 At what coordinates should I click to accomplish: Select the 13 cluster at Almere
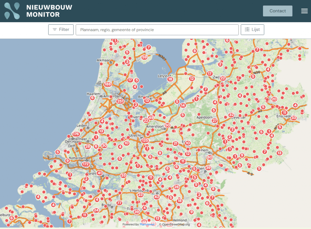147,101
